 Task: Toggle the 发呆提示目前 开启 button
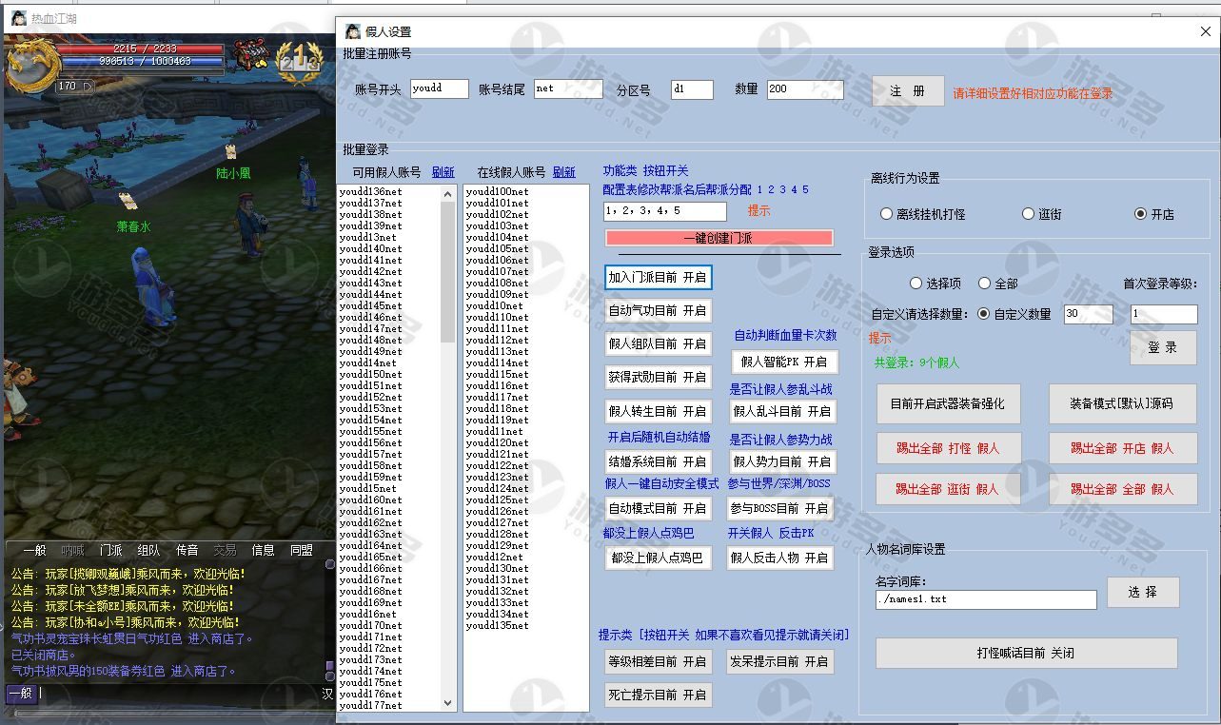tap(780, 661)
